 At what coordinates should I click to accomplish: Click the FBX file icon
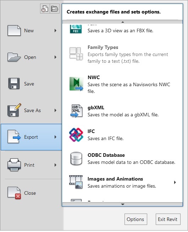pyautogui.click(x=76, y=29)
